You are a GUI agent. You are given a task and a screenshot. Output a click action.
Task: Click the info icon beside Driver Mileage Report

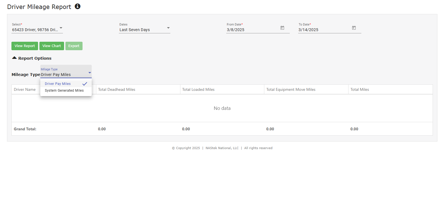tap(77, 6)
